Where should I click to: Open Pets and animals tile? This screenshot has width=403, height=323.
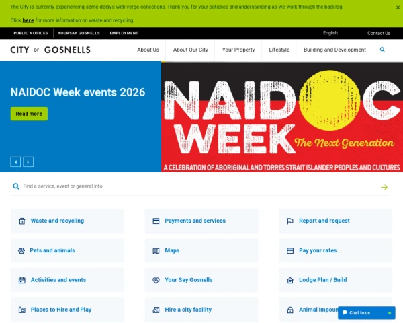(67, 250)
